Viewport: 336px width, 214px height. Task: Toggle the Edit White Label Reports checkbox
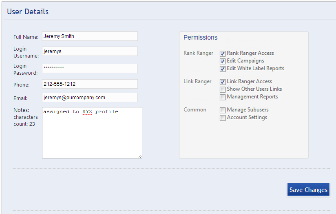pos(223,69)
